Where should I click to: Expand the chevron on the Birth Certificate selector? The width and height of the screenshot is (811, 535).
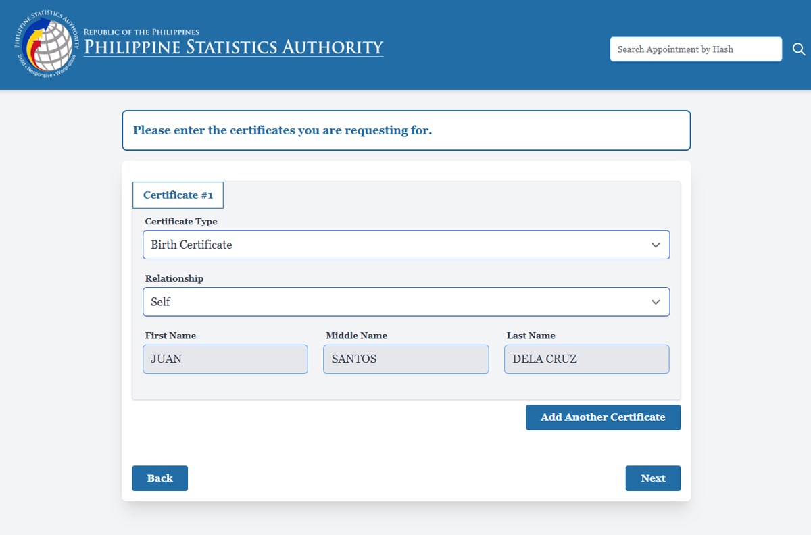click(x=655, y=245)
